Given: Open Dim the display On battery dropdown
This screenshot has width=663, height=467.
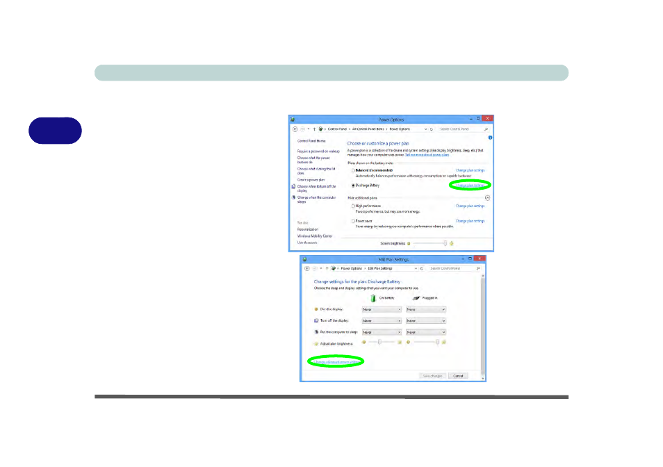Looking at the screenshot, I should (x=382, y=310).
